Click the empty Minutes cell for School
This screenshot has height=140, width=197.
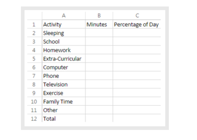[99, 41]
